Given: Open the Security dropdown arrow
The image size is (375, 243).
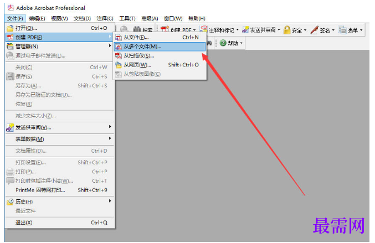Looking at the screenshot, I should coord(305,30).
